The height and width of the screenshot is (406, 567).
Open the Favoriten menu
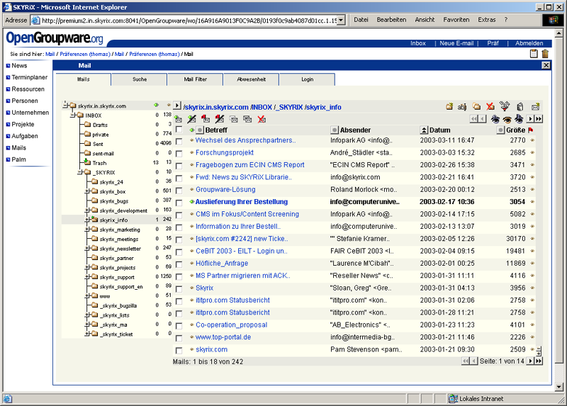(456, 20)
